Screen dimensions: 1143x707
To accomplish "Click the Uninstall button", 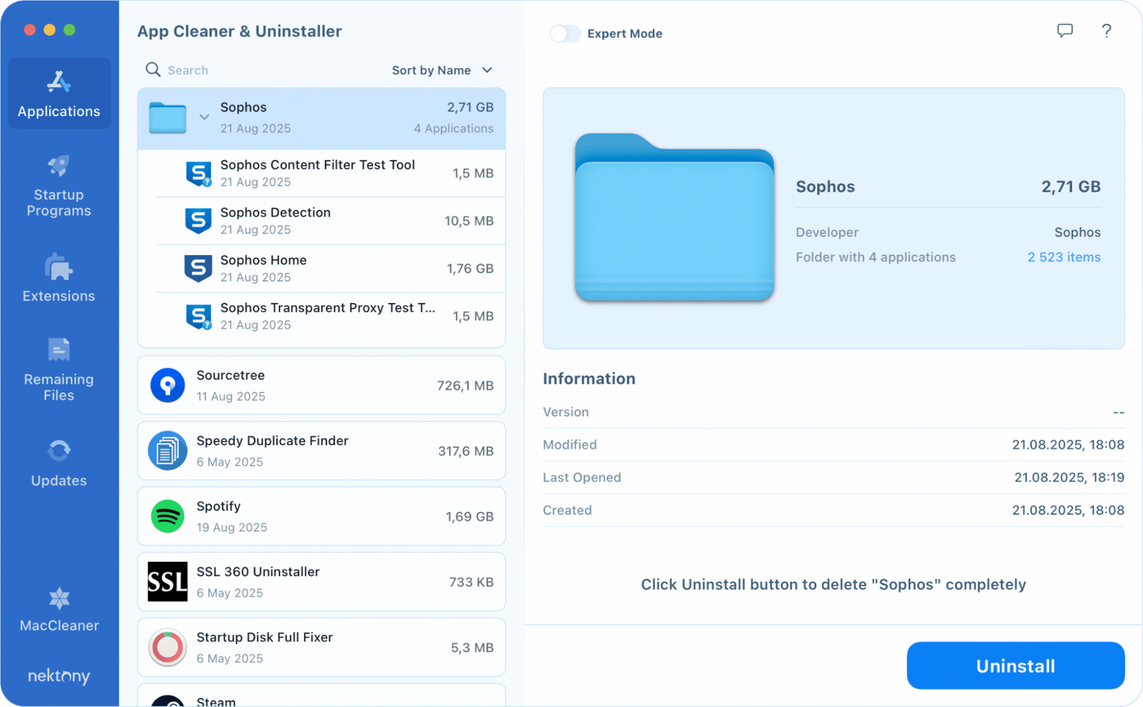I will coord(1015,665).
